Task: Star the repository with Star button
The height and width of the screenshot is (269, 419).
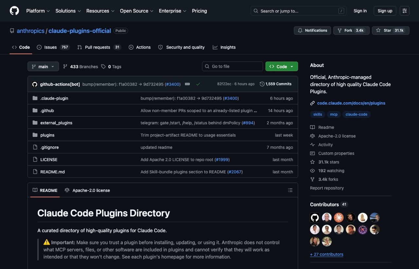Action: click(x=390, y=30)
